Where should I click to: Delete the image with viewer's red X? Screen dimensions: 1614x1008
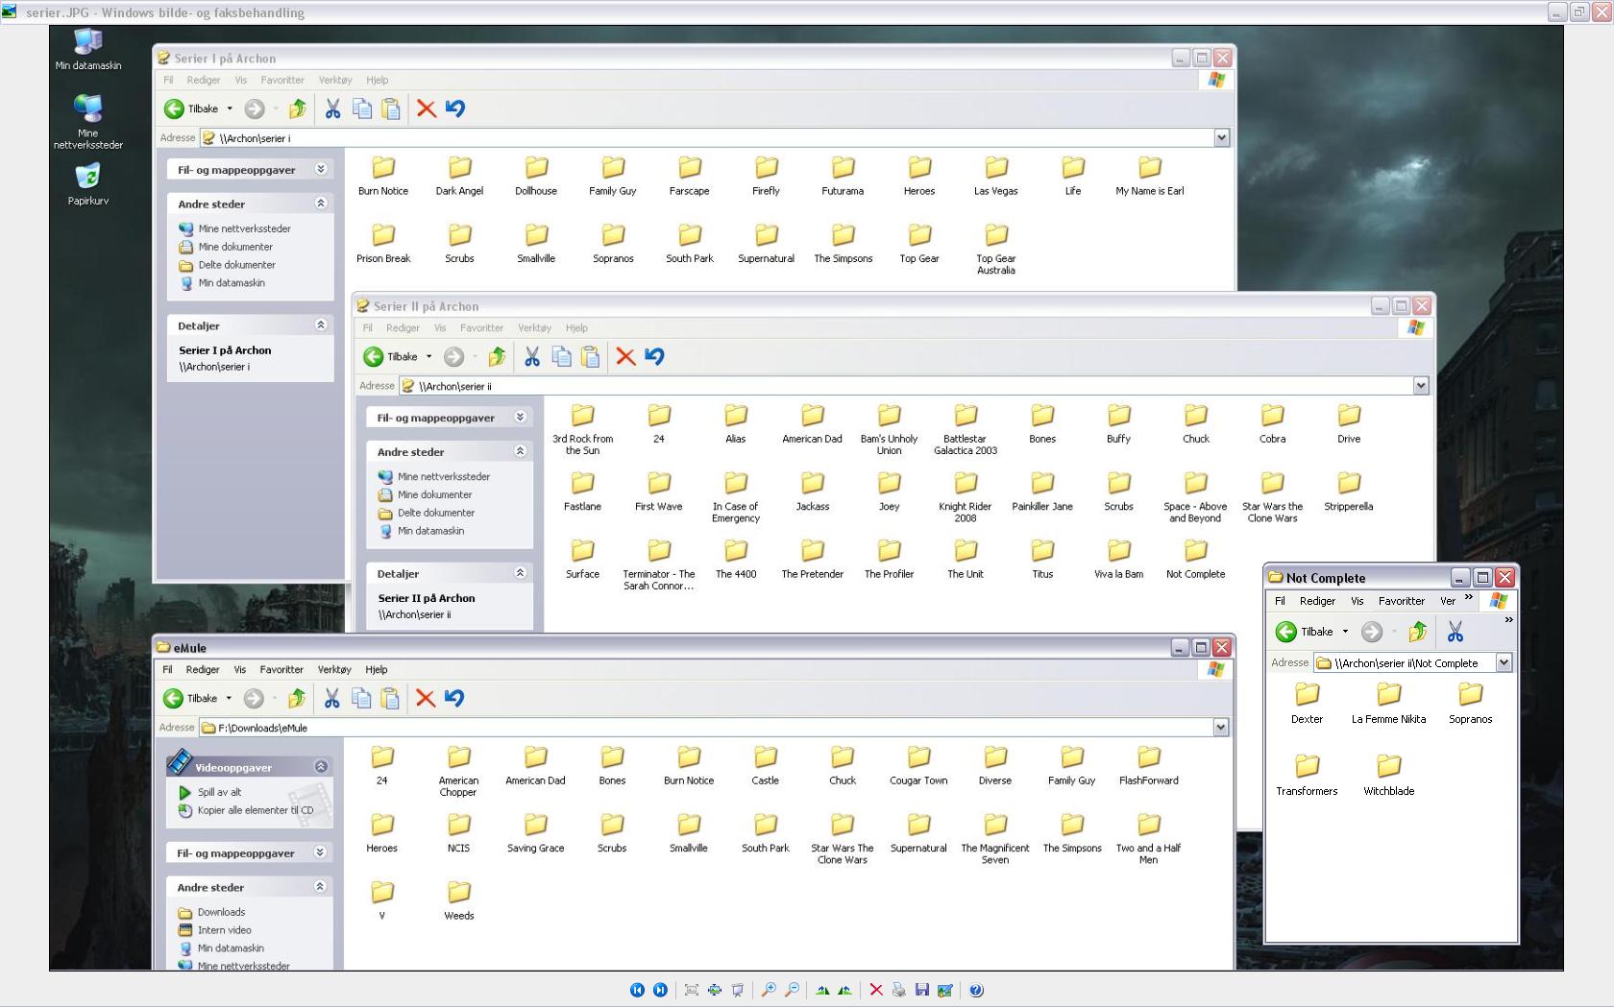point(876,990)
